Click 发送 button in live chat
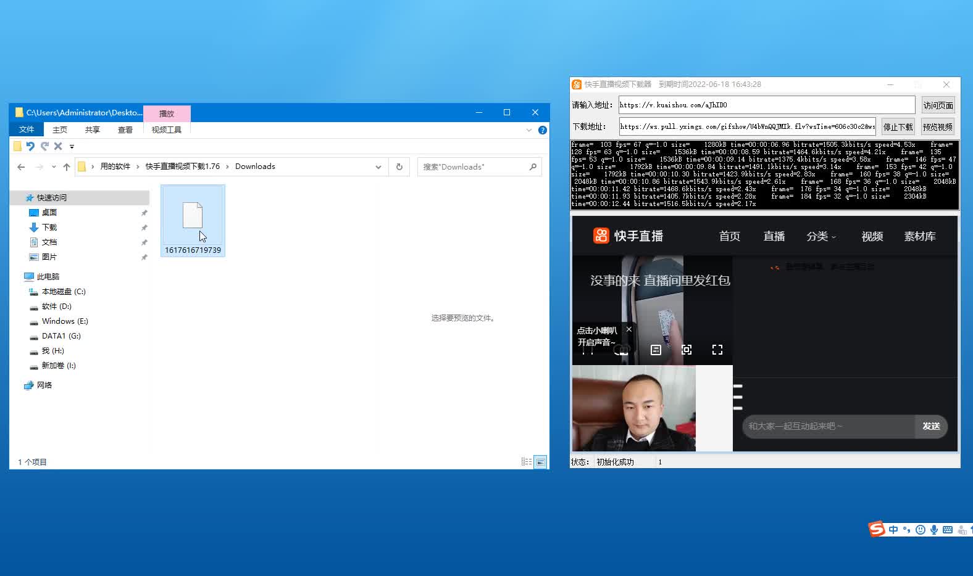Viewport: 973px width, 576px height. (x=931, y=426)
